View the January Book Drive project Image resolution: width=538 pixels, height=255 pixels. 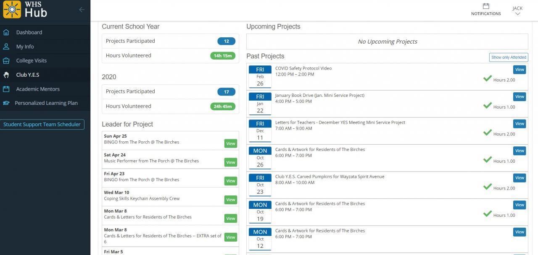[x=520, y=97]
